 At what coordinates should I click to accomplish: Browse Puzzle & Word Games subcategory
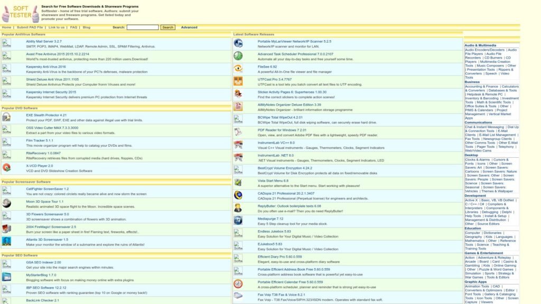tap(496, 270)
